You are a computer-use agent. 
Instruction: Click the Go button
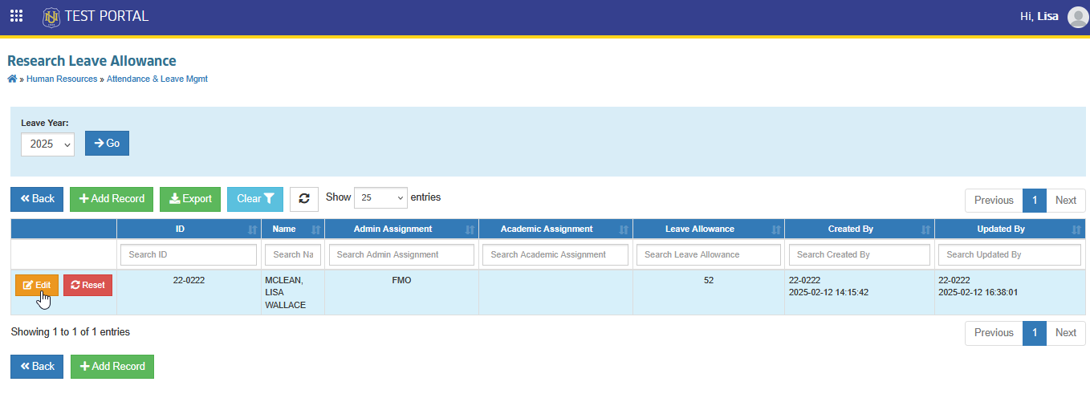(x=107, y=143)
